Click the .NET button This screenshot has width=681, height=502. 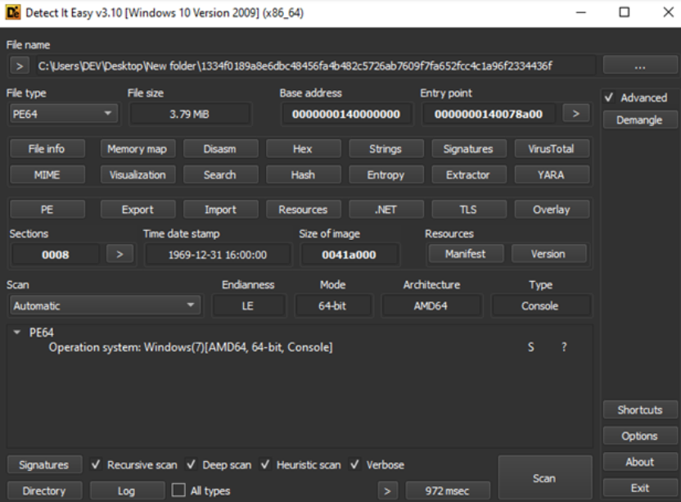coord(386,210)
